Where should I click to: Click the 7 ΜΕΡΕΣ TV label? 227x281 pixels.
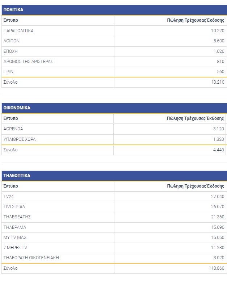coord(15,248)
